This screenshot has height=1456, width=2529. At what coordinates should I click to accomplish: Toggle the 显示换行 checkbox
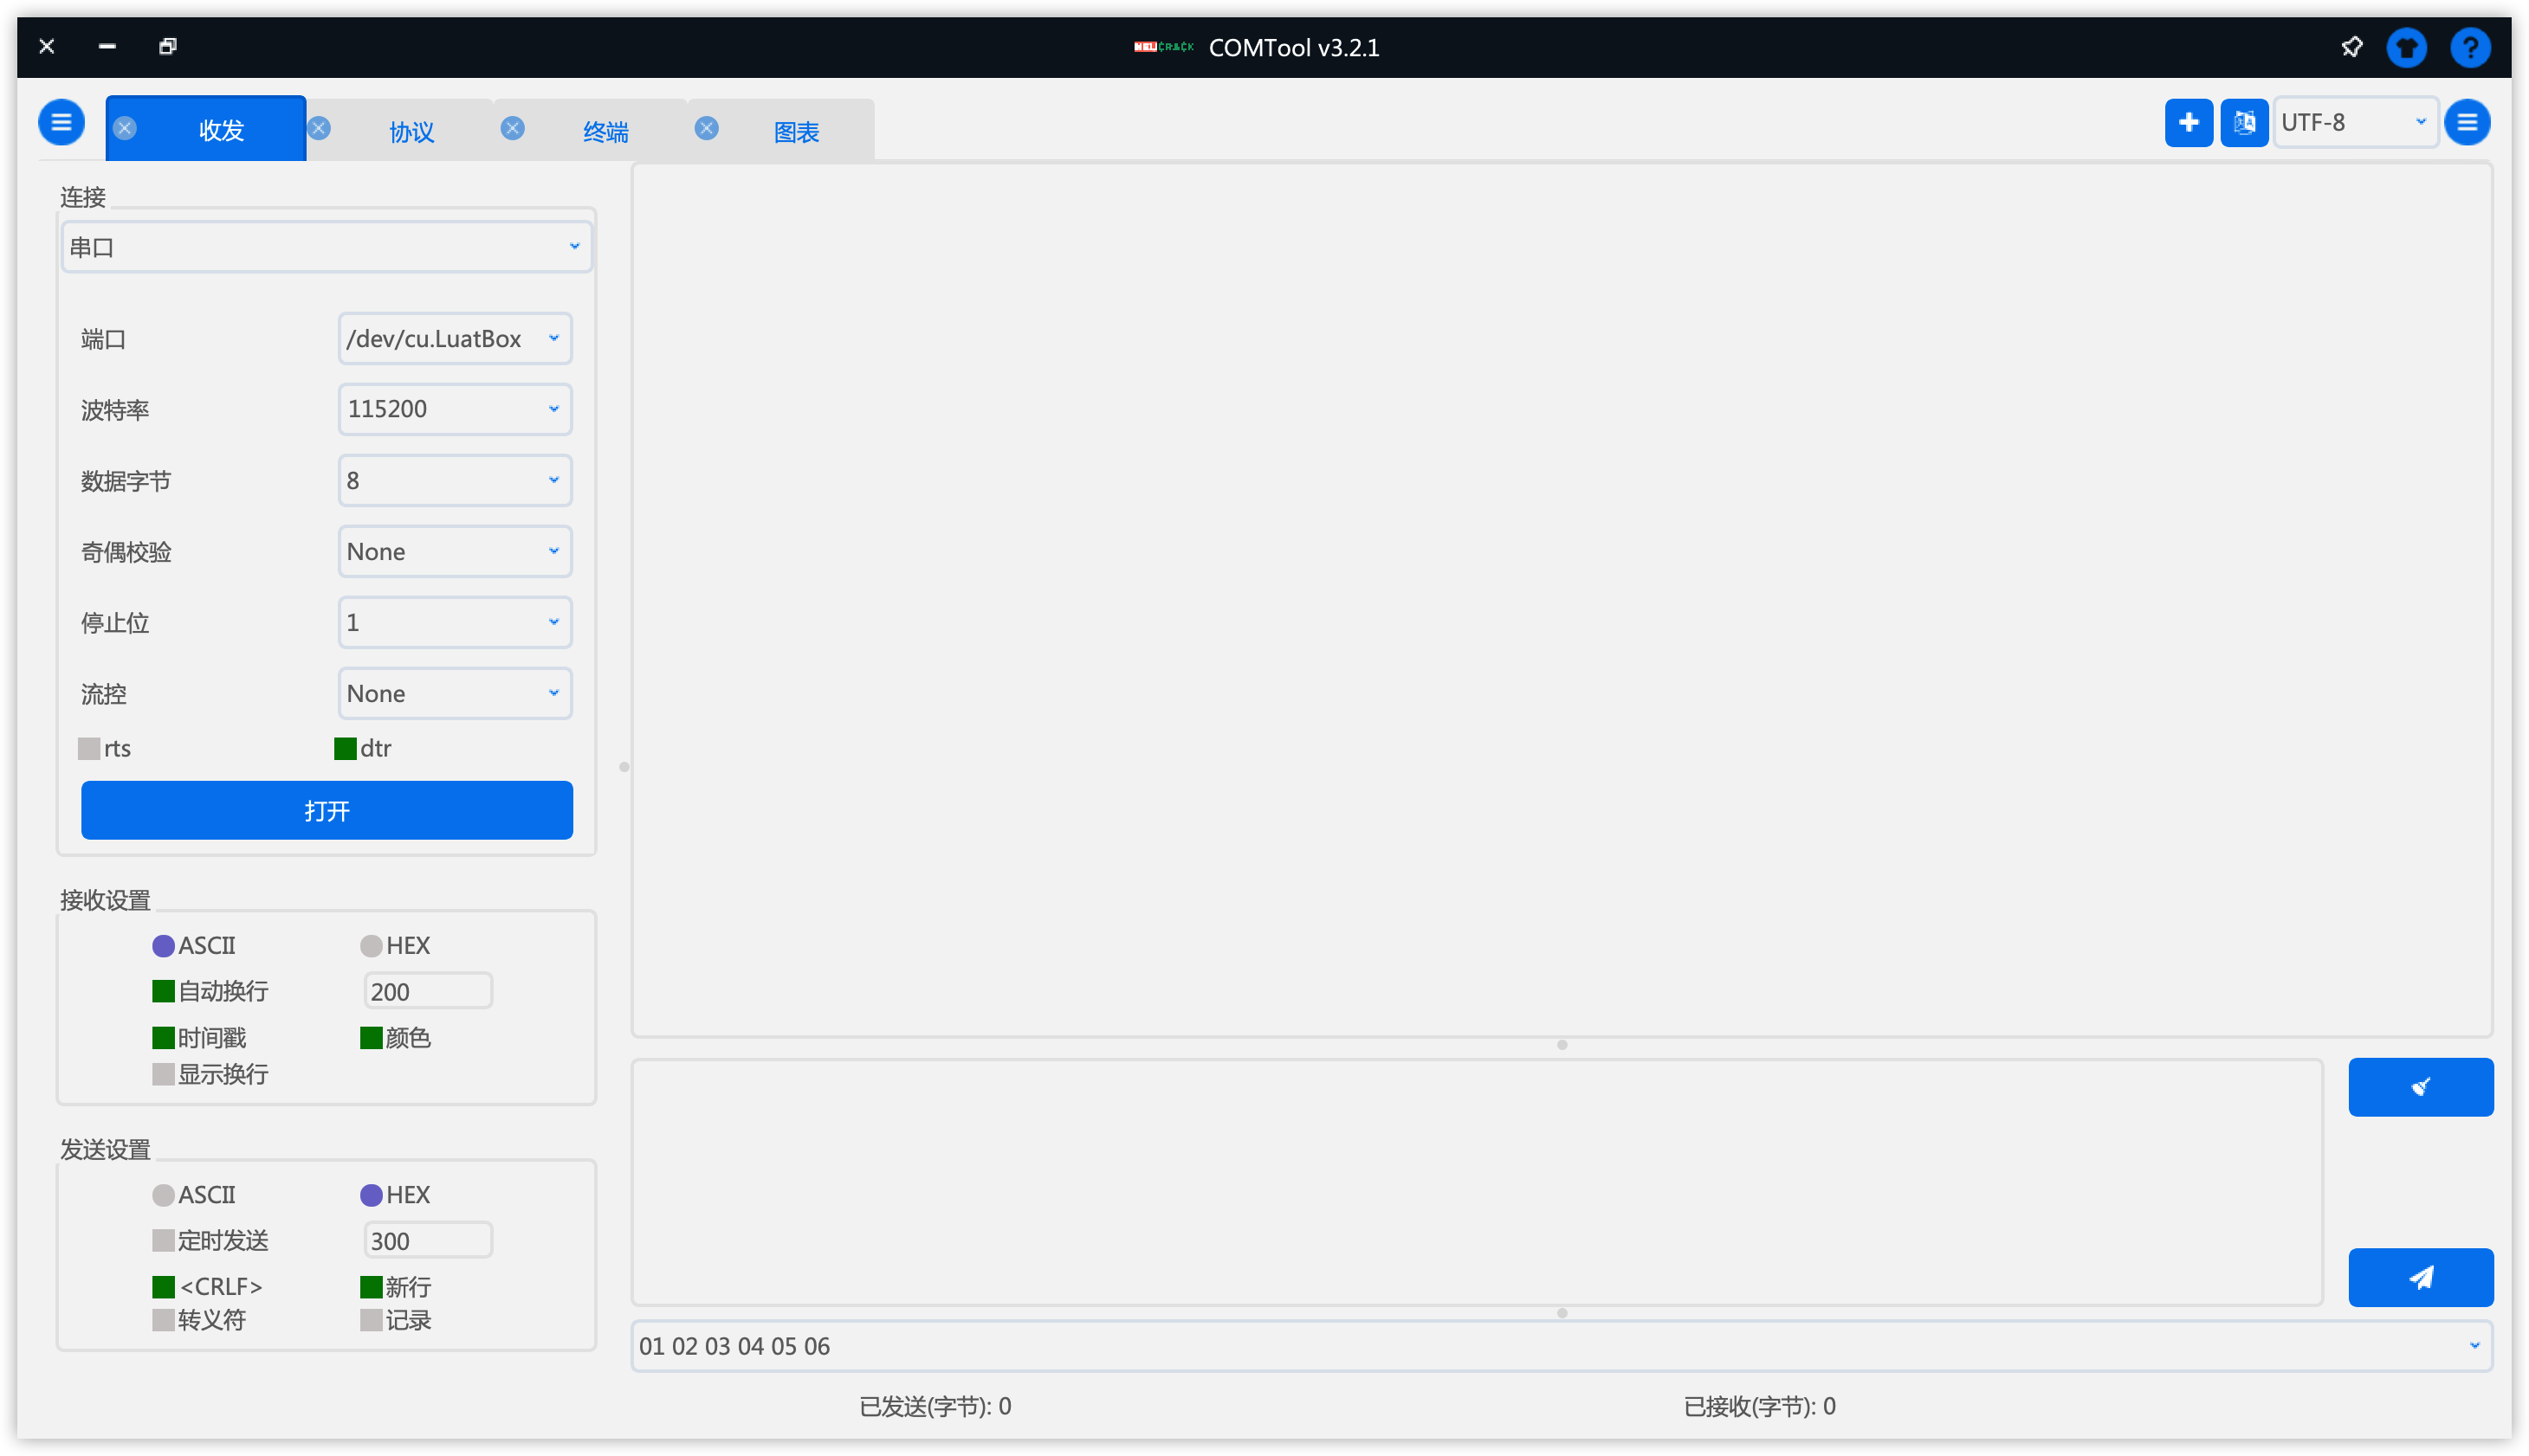163,1074
